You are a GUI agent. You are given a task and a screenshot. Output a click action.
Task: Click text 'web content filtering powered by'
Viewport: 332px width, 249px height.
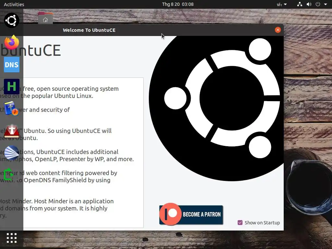71,173
